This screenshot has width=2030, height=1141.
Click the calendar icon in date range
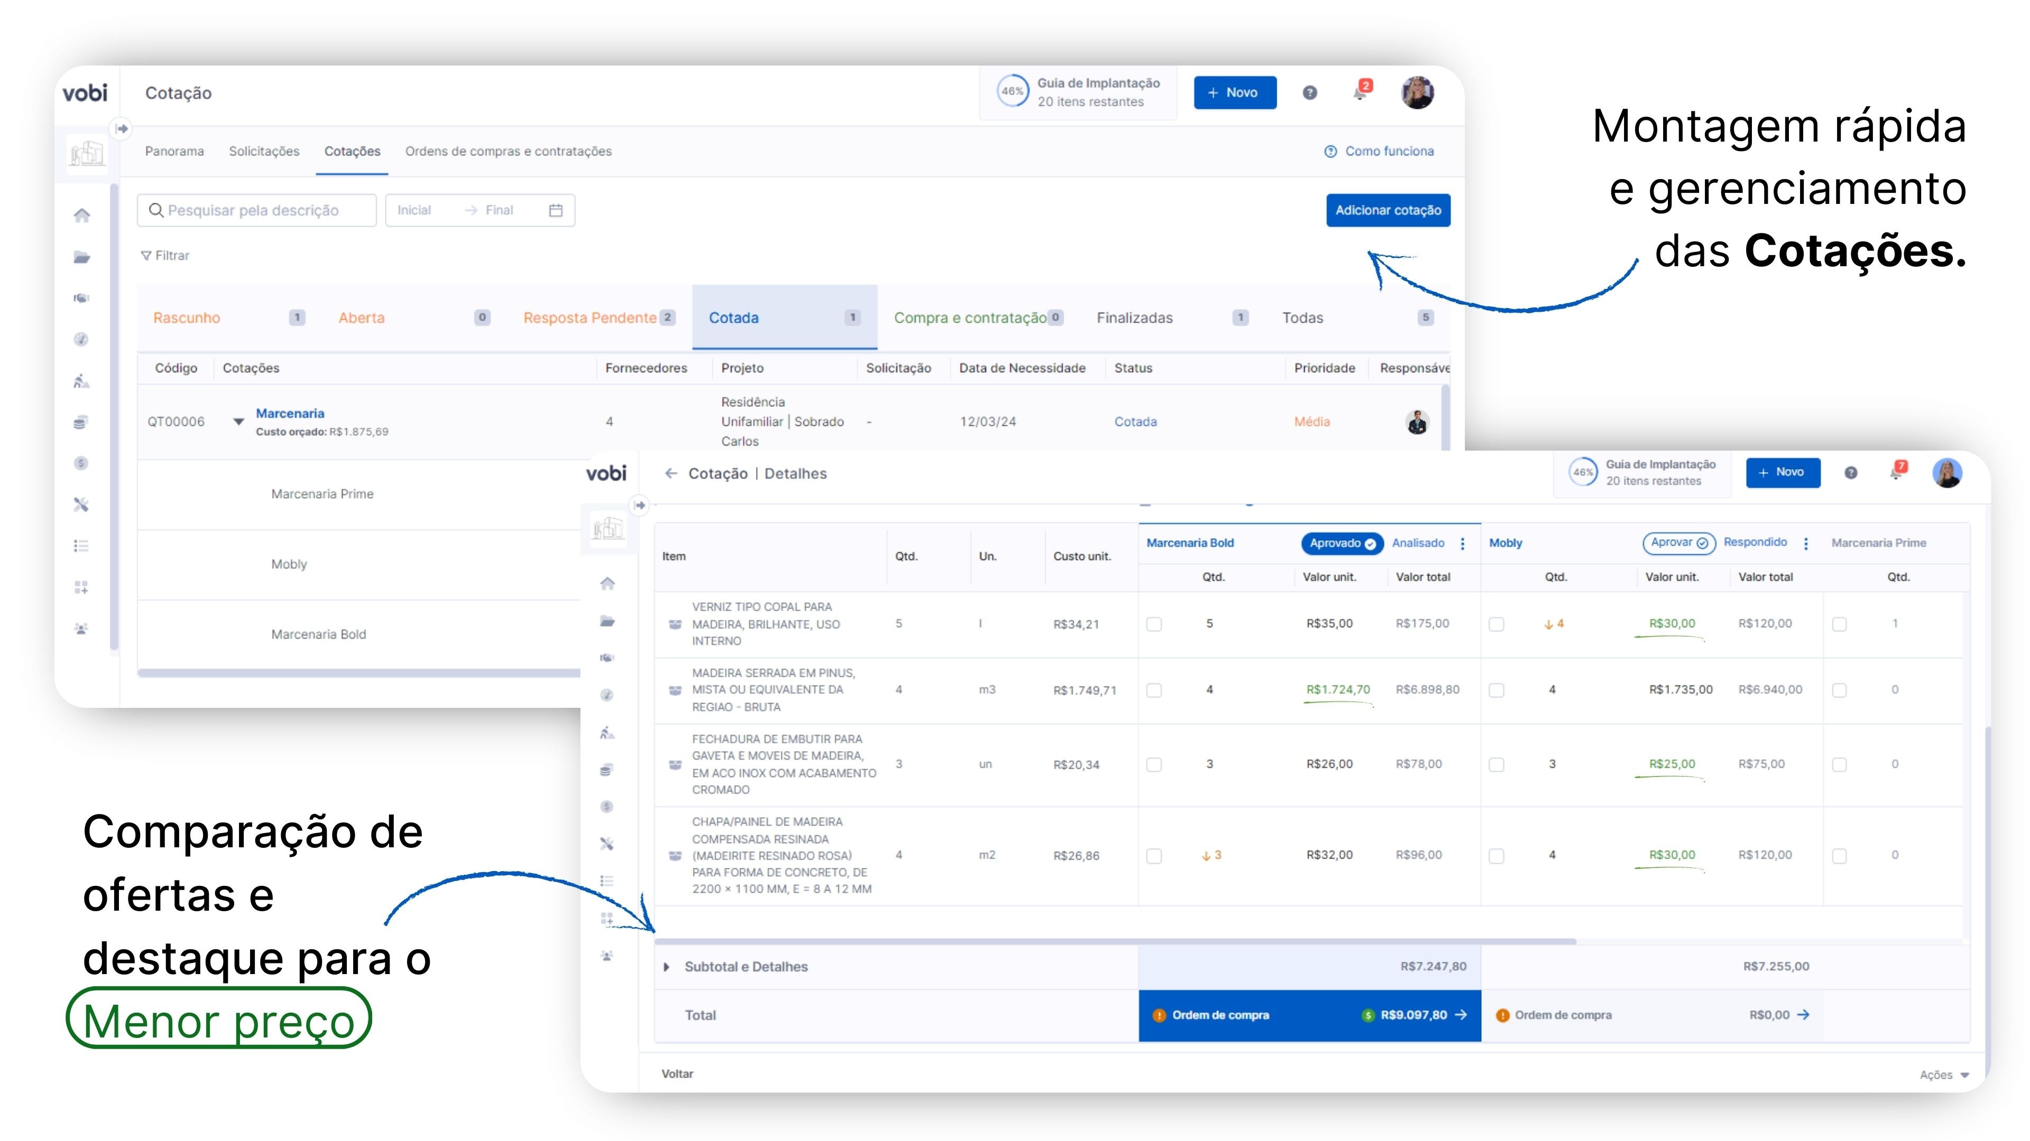(x=556, y=210)
